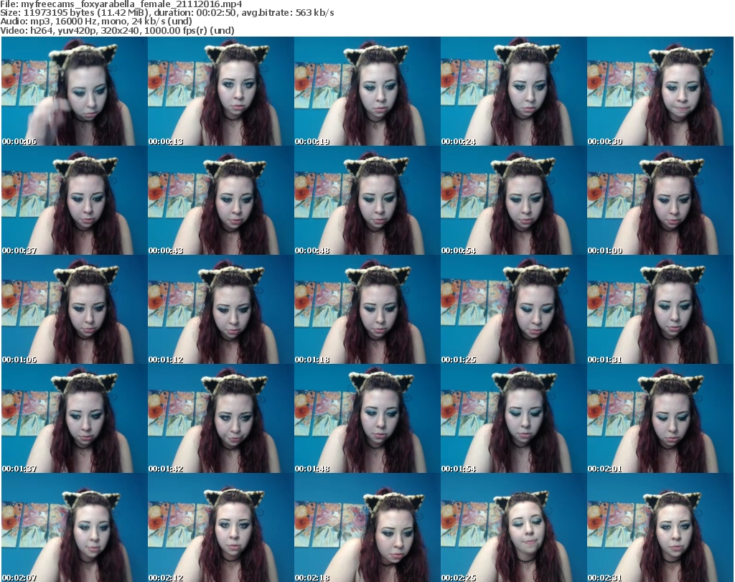Pick the thumbnail at 00:00:54

(513, 200)
